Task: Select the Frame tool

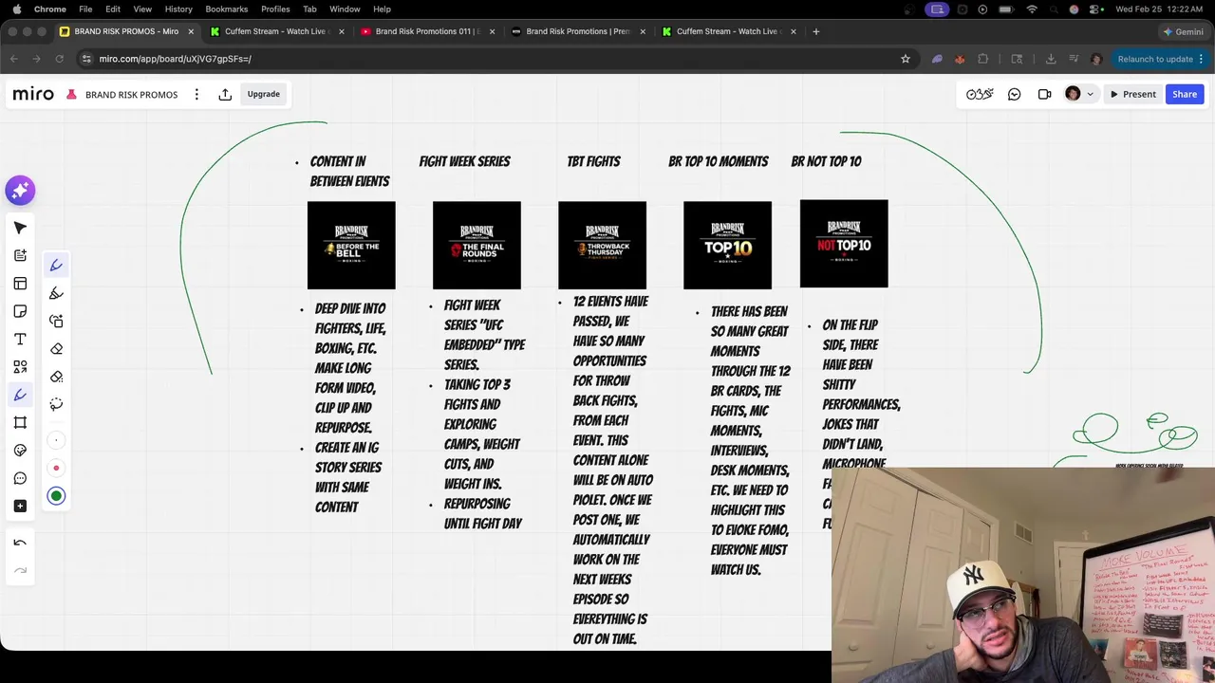Action: click(x=20, y=422)
